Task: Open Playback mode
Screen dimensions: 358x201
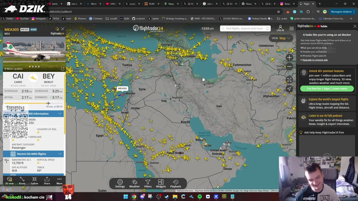Action: (x=176, y=184)
